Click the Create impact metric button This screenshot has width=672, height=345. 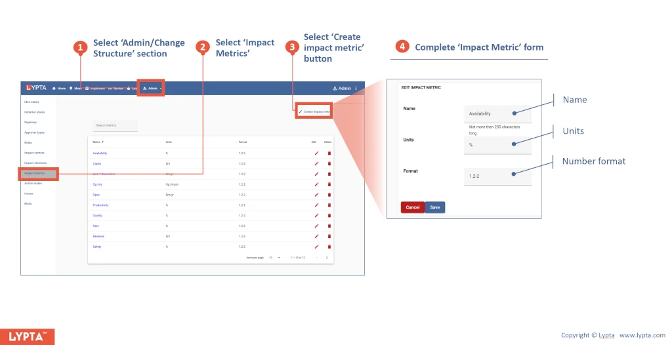click(314, 112)
